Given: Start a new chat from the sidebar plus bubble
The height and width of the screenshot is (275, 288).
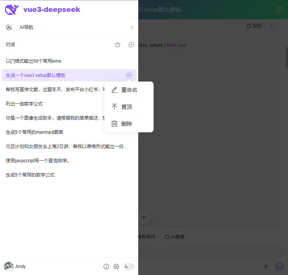Looking at the screenshot, I should (131, 45).
